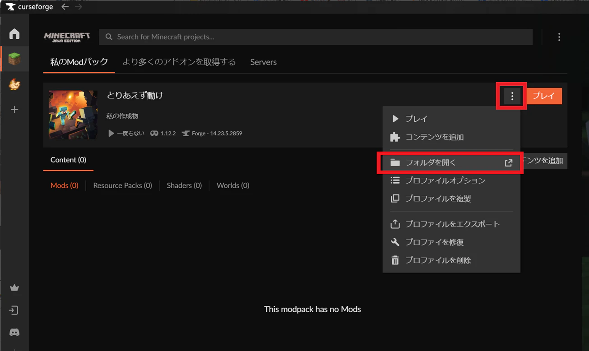Select プロファイルを複製 menu entry
The height and width of the screenshot is (351, 589).
point(451,199)
